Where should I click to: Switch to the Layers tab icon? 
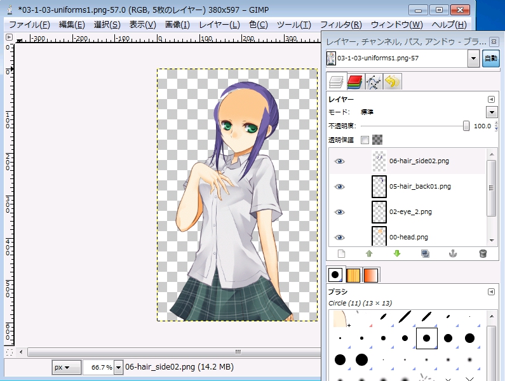coord(336,81)
